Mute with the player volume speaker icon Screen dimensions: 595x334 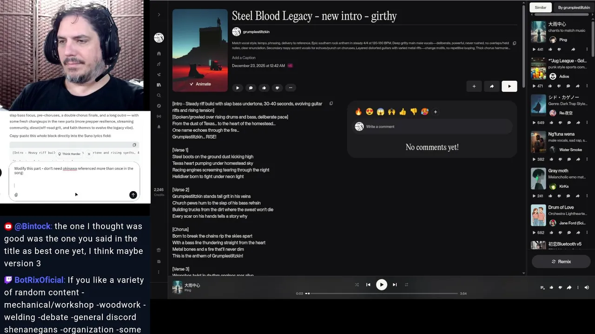coord(587,288)
